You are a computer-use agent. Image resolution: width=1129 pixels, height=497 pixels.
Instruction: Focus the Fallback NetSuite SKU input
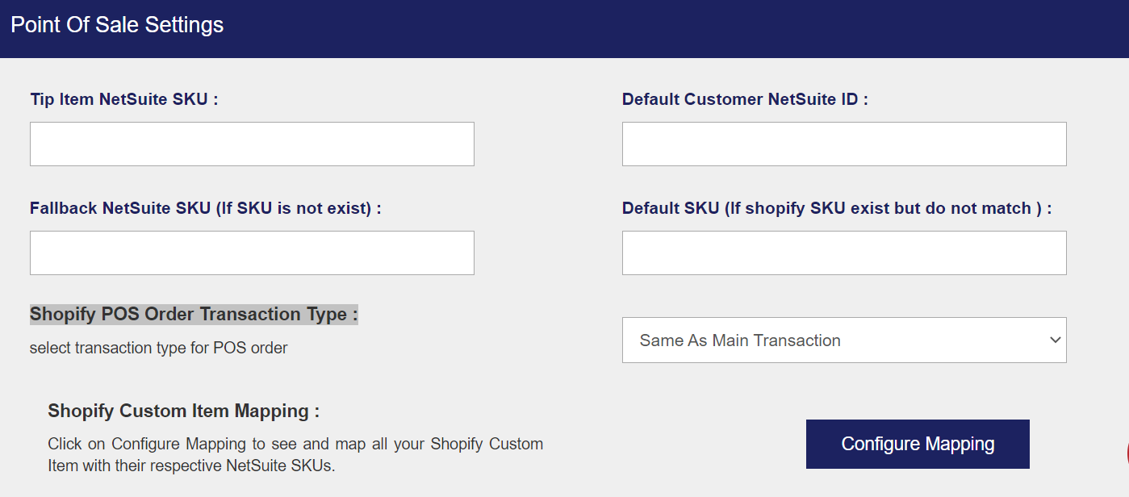pyautogui.click(x=252, y=253)
